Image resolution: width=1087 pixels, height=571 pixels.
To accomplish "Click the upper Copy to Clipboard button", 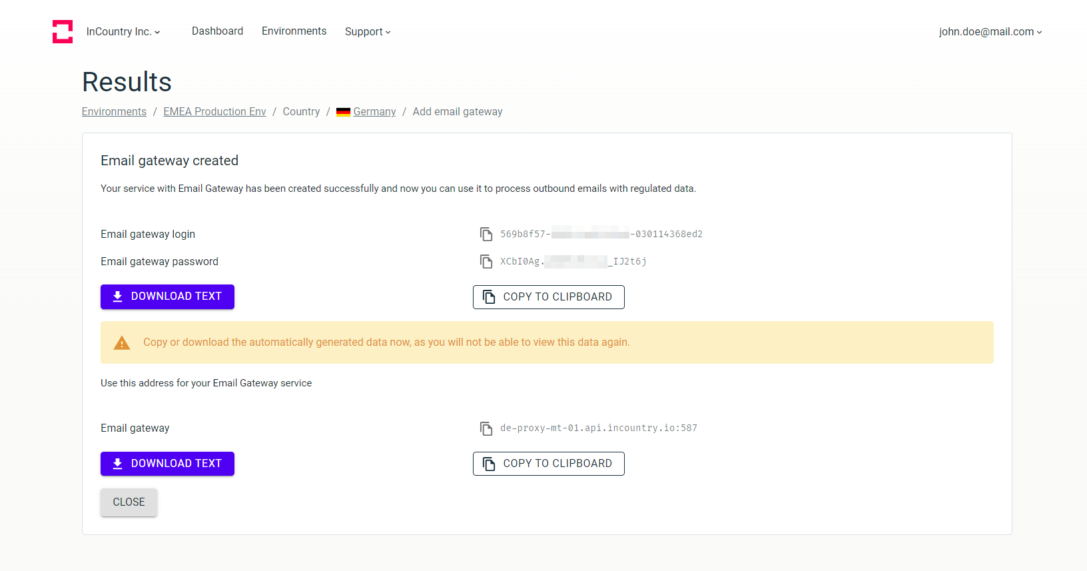I will 549,297.
